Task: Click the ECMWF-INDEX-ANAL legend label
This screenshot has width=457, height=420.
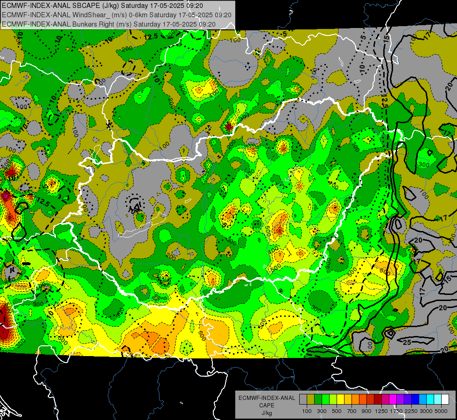Action: pos(267,398)
